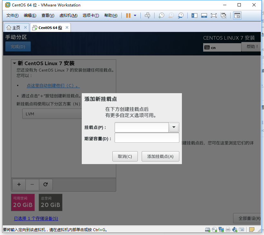Click the message log note icon
This screenshot has height=235, width=264.
(252, 230)
